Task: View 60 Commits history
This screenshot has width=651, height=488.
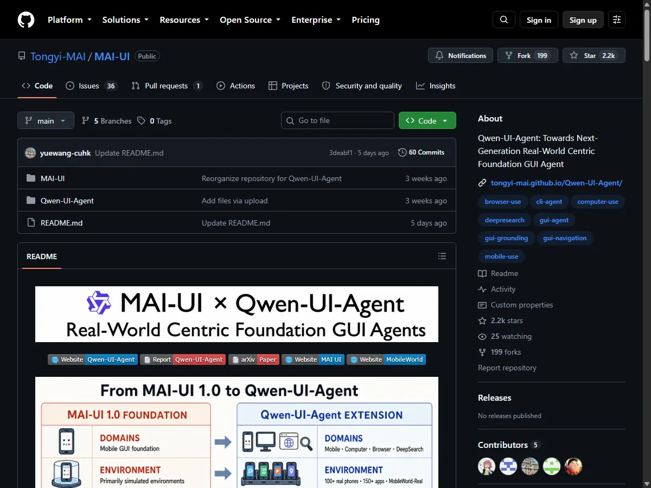Action: tap(421, 152)
